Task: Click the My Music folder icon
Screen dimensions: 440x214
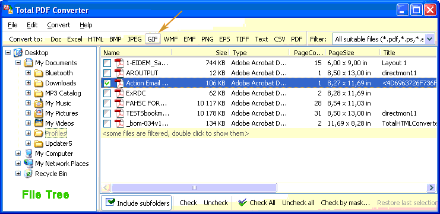Action: pyautogui.click(x=38, y=103)
